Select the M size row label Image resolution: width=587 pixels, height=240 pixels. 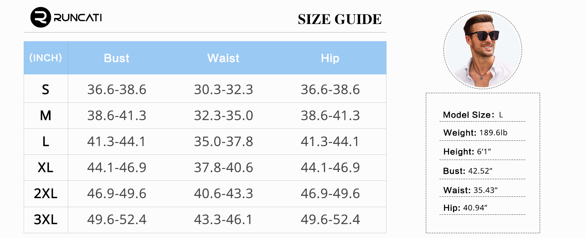click(x=46, y=116)
